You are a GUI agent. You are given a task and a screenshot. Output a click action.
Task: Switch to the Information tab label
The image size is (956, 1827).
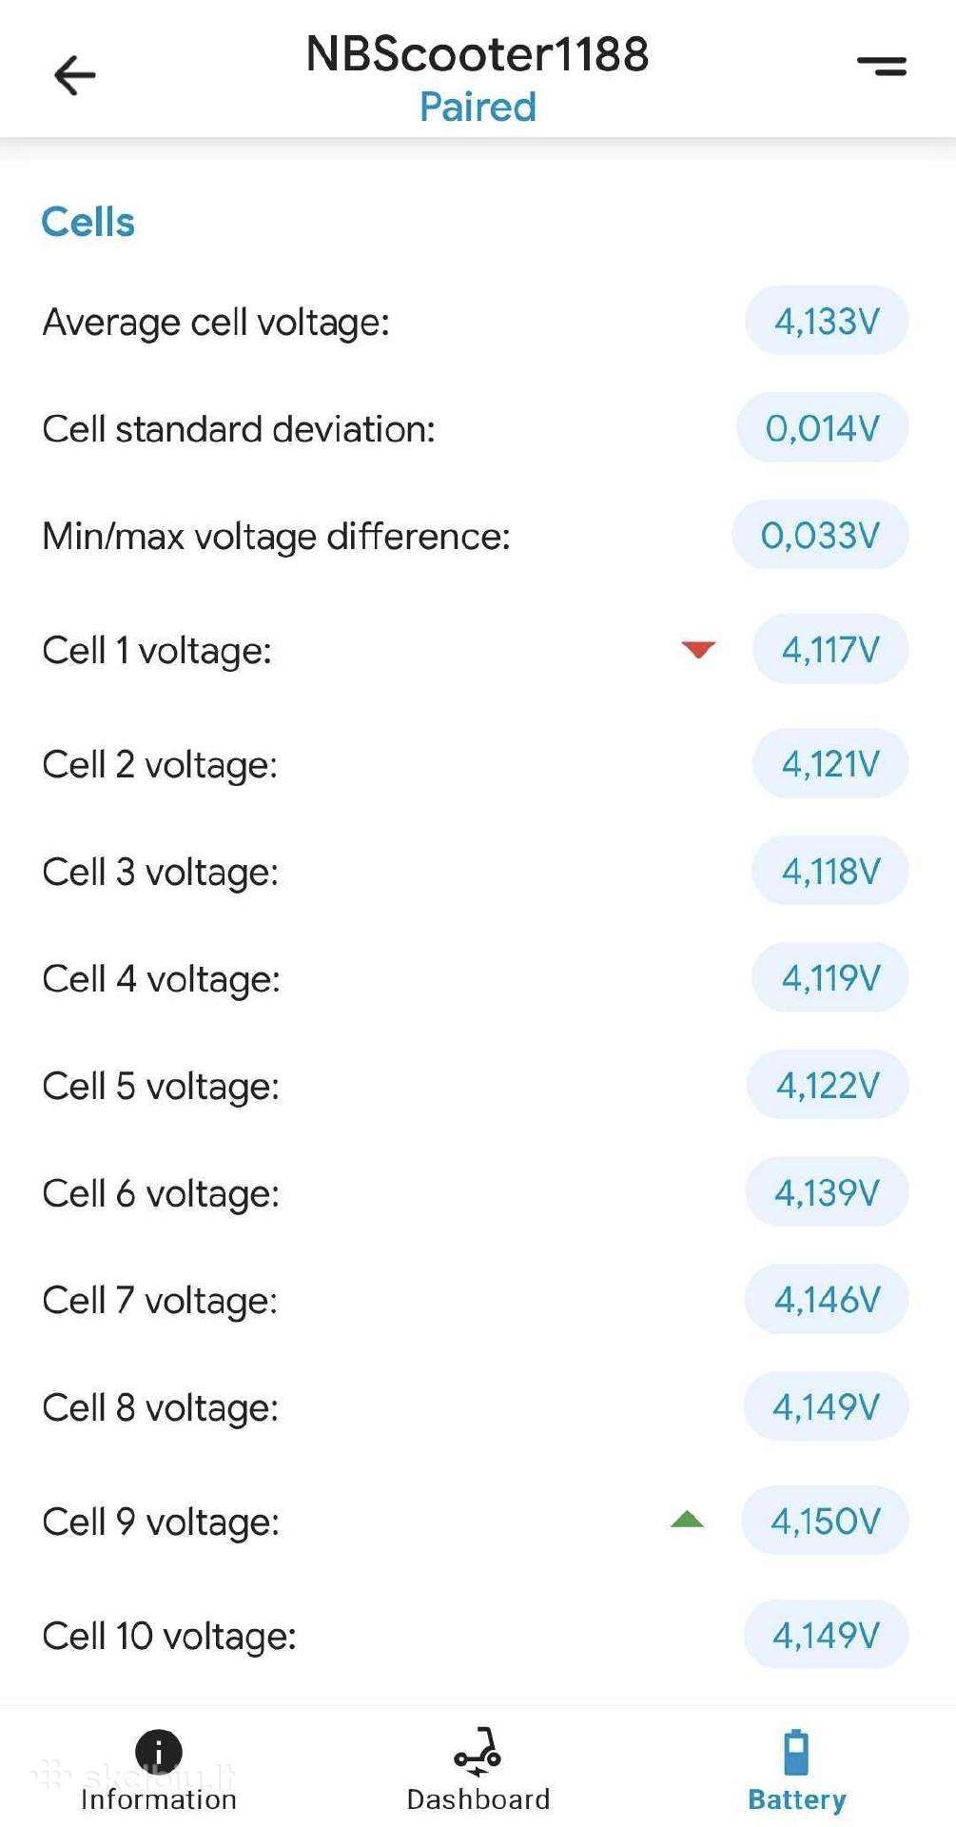159,1799
